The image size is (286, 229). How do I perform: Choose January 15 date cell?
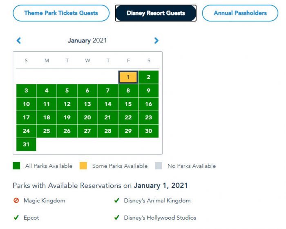[128, 104]
